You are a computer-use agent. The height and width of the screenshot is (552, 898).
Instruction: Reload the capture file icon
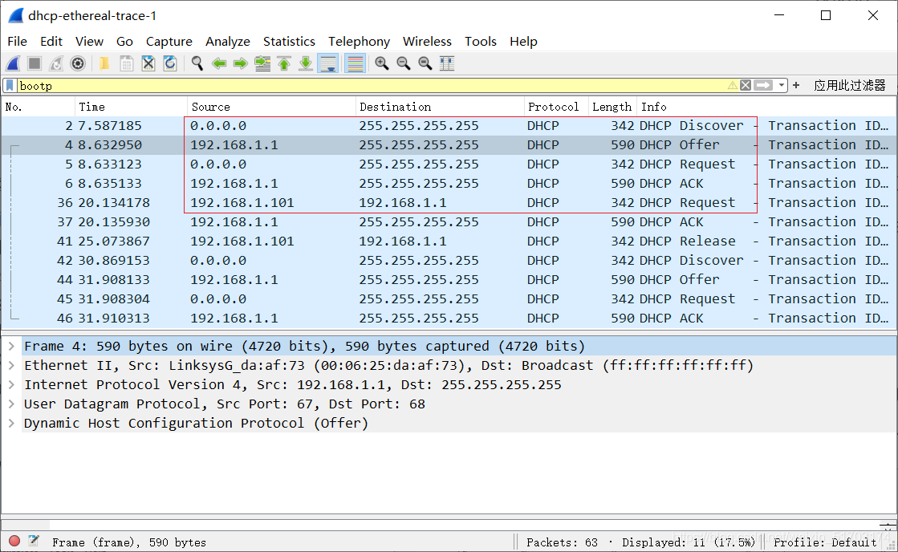170,63
